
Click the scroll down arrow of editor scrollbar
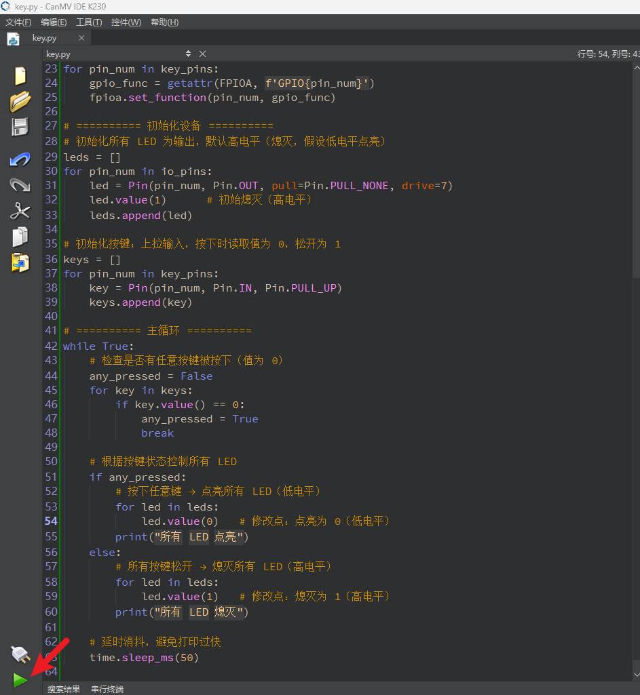click(637, 675)
